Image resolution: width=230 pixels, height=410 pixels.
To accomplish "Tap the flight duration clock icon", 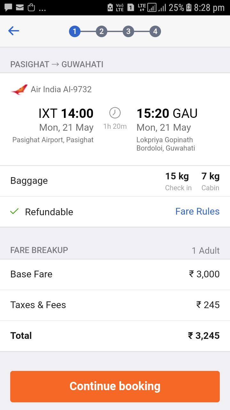I will (115, 113).
